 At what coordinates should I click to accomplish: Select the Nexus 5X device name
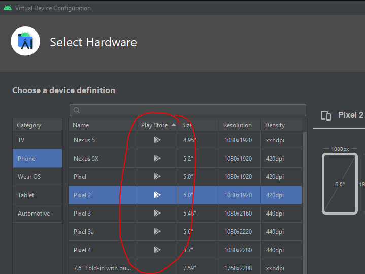pos(86,159)
